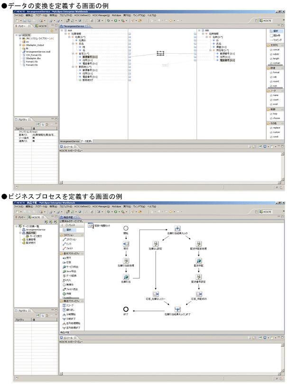Select the サービス呼出 activity in the palette
This screenshot has width=287, height=384.
(71, 267)
